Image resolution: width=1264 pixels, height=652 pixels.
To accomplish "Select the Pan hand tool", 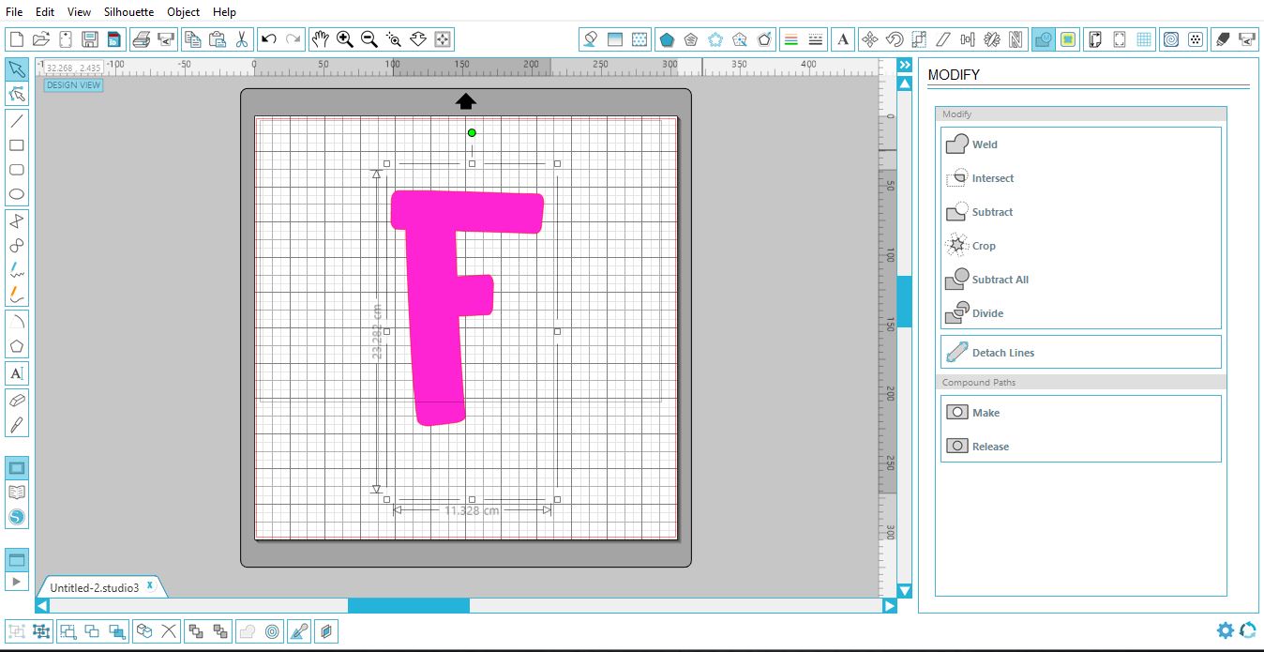I will 320,39.
